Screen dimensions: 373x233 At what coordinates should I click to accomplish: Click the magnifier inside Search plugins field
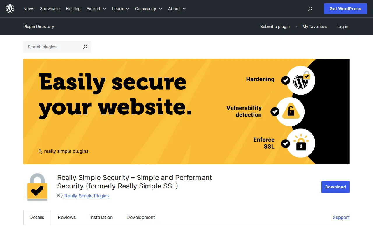pos(85,47)
